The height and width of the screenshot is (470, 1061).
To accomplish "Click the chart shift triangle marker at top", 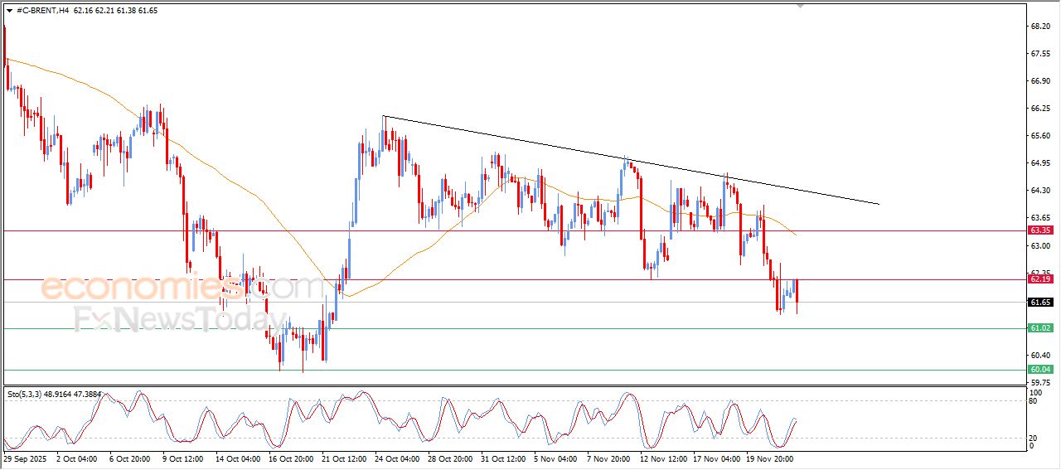I will (x=800, y=6).
